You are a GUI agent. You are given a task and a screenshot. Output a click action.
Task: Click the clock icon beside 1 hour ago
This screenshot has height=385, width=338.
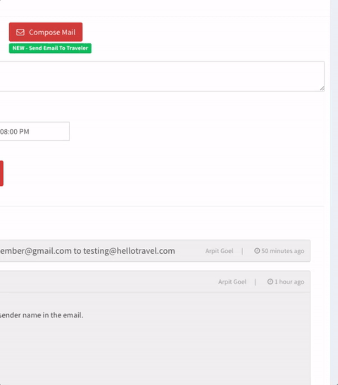click(x=270, y=282)
